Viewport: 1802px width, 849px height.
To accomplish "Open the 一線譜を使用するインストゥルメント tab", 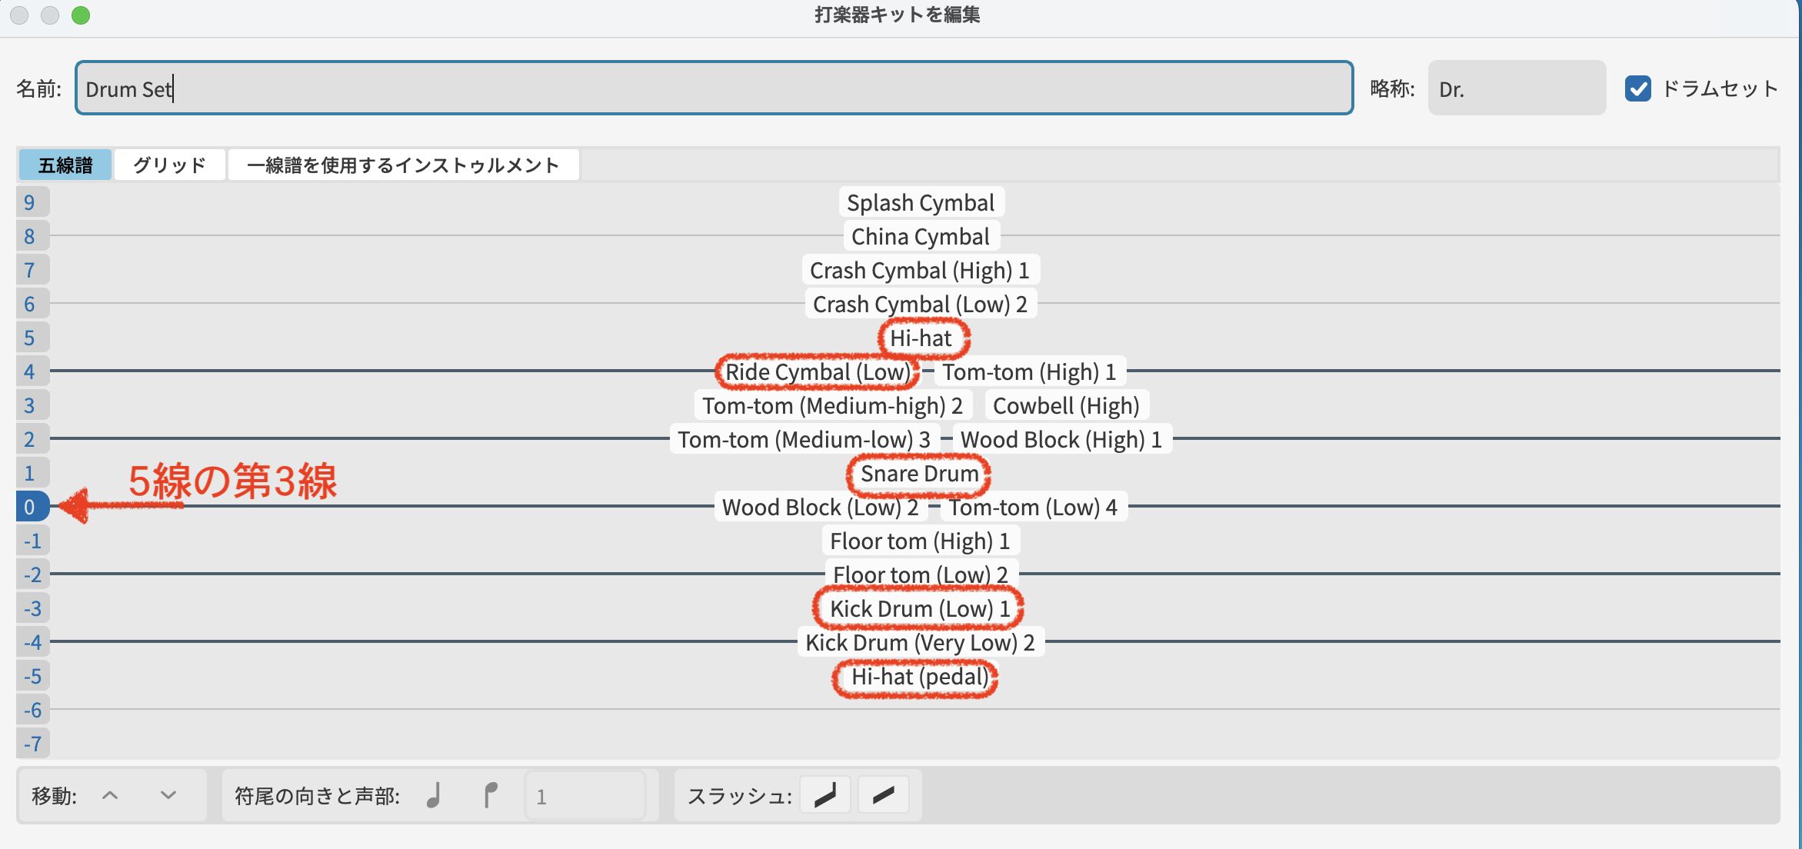I will click(x=403, y=165).
